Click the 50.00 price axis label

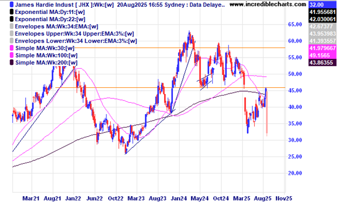(295, 74)
